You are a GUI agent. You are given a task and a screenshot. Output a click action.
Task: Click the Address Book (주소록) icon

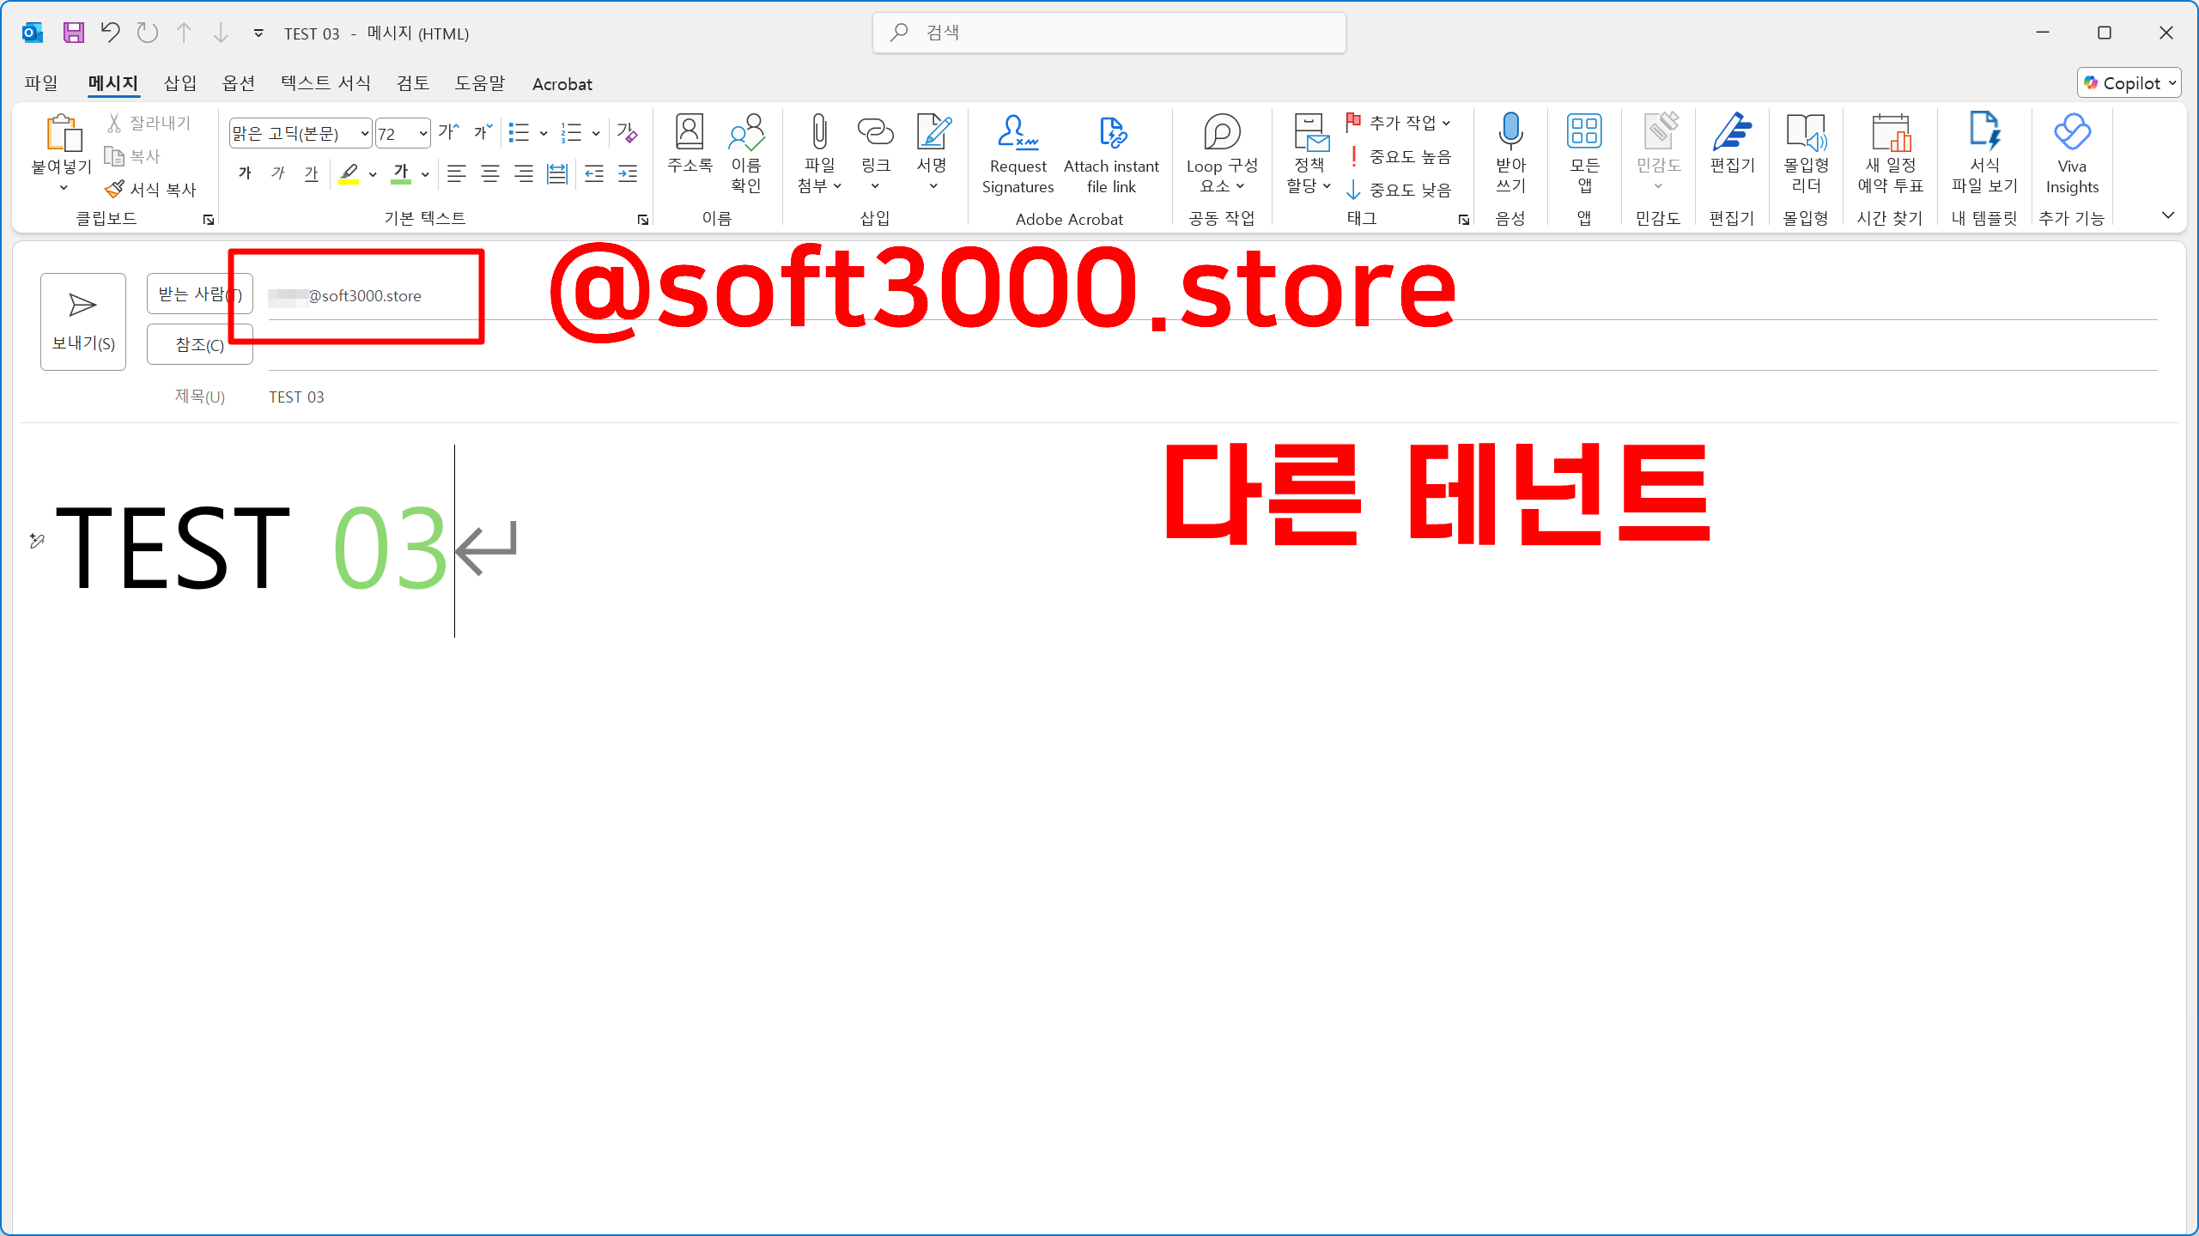point(689,133)
